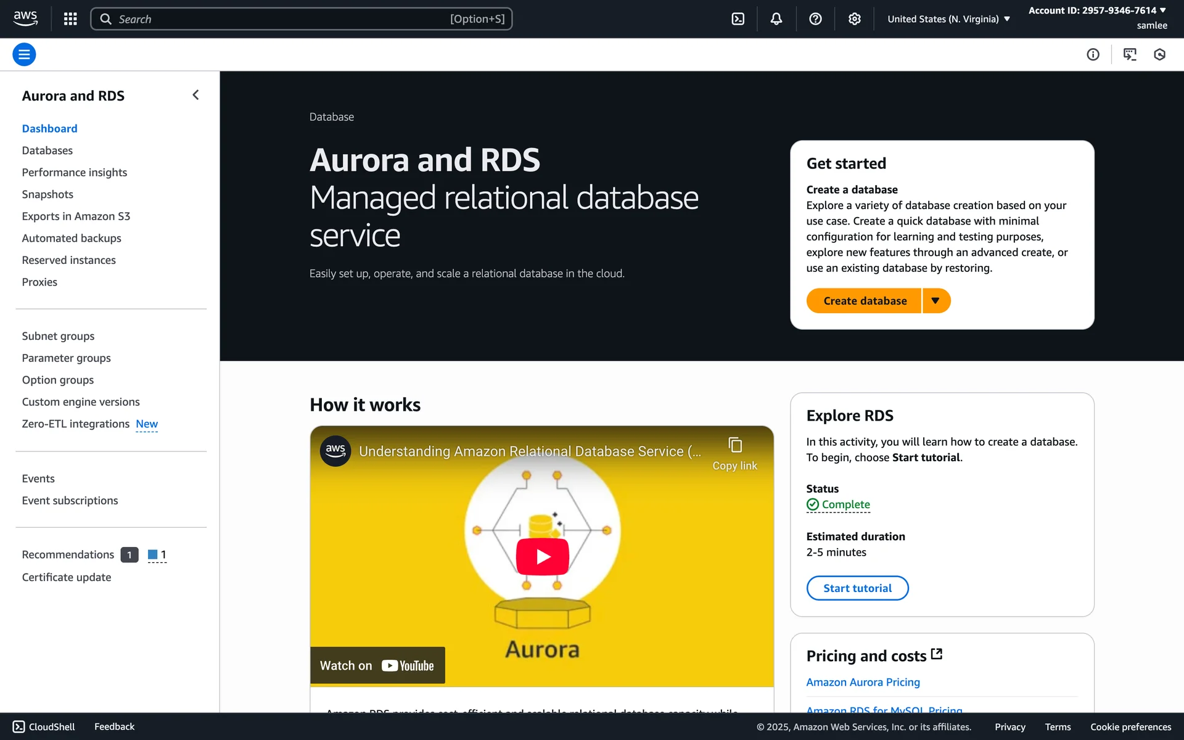Screen dimensions: 1184x740
Task: Open the notifications bell
Action: (x=776, y=19)
